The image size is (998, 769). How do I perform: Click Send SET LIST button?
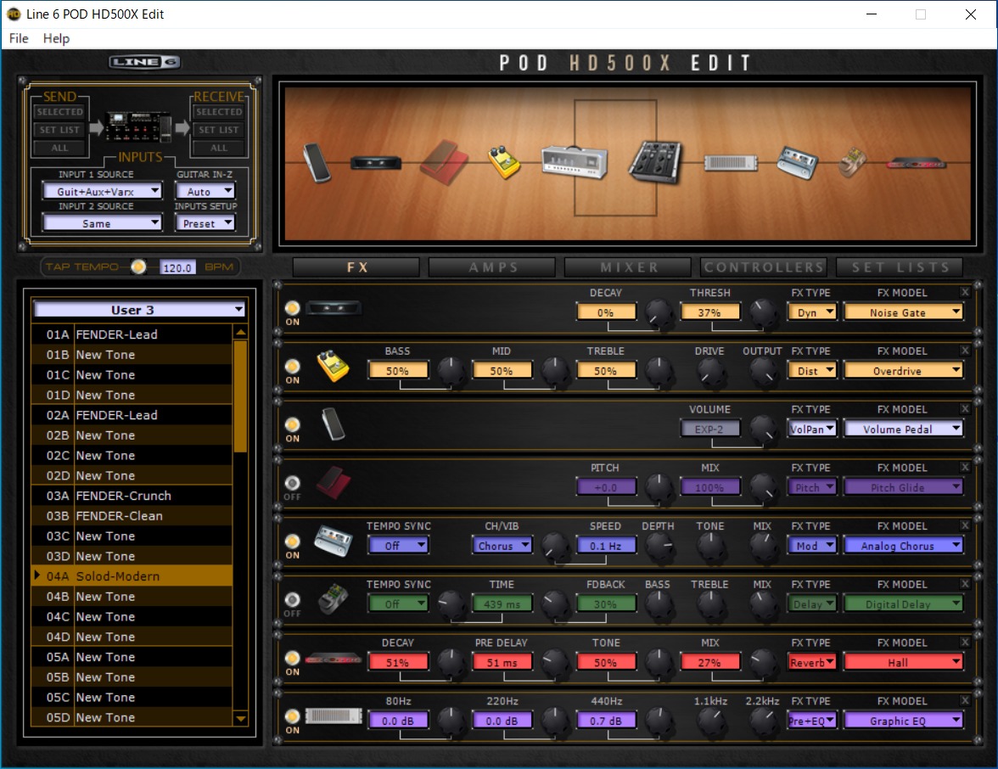[59, 130]
